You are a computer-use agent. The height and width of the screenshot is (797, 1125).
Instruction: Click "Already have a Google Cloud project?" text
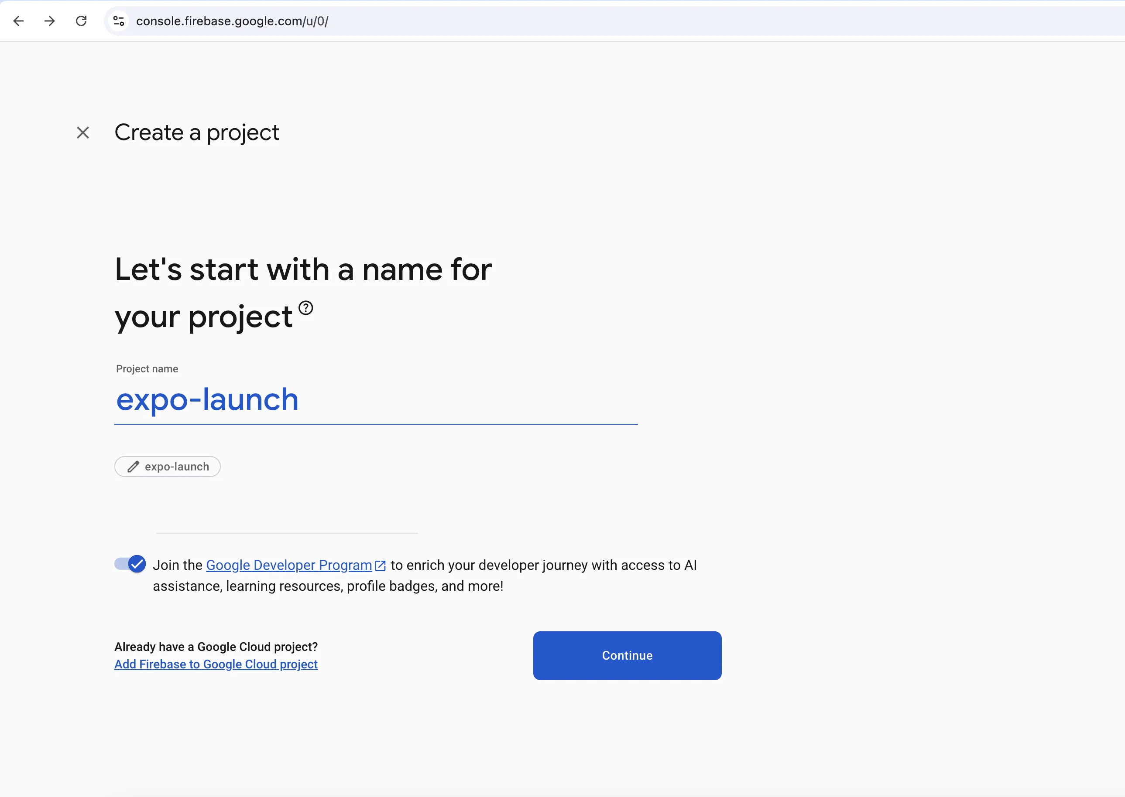tap(216, 647)
